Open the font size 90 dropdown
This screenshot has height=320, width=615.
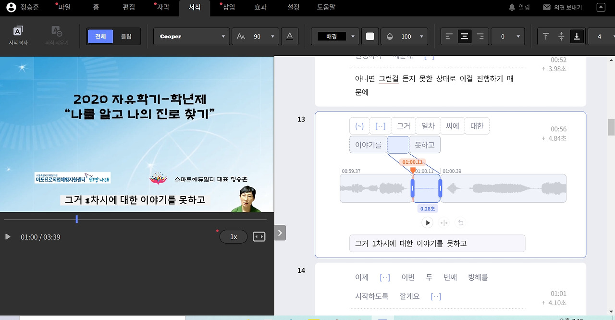(x=255, y=36)
